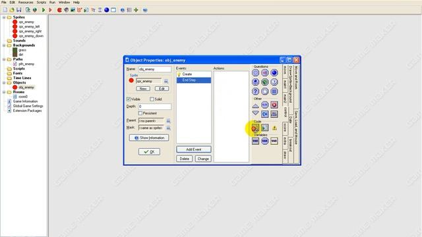
Task: Collapse the Rooms folder in resource tree
Action: coord(4,92)
